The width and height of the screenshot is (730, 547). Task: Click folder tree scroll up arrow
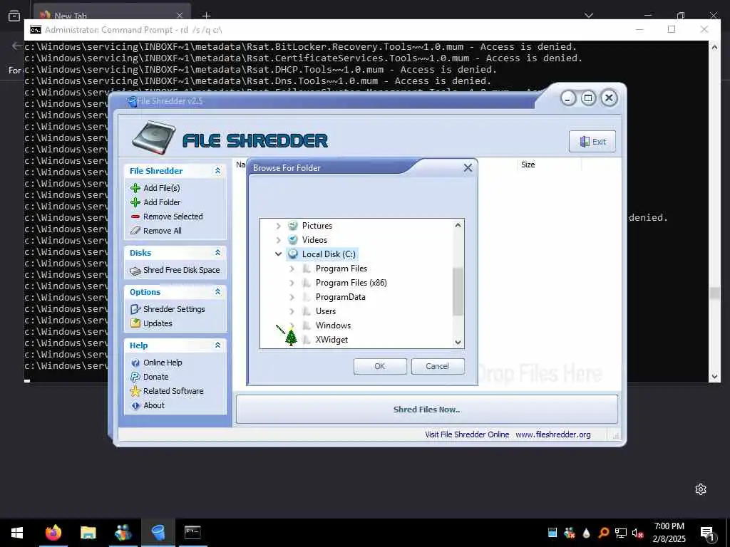coord(458,226)
